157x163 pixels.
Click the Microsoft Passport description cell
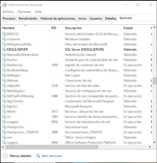click(x=78, y=106)
